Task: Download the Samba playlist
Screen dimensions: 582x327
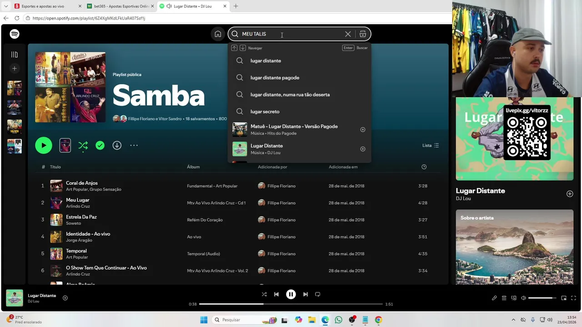Action: click(117, 145)
